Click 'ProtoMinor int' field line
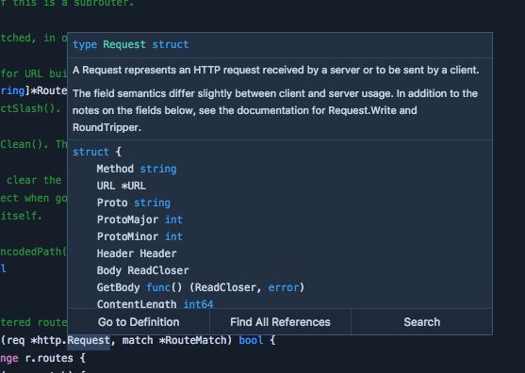This screenshot has width=525, height=373. coord(139,236)
